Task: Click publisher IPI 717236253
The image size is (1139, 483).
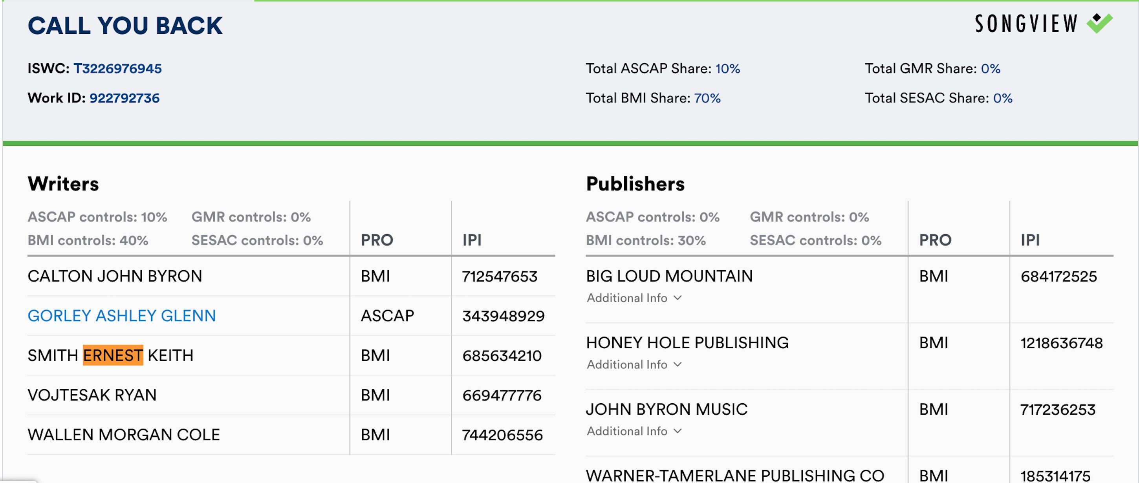Action: pos(1058,410)
